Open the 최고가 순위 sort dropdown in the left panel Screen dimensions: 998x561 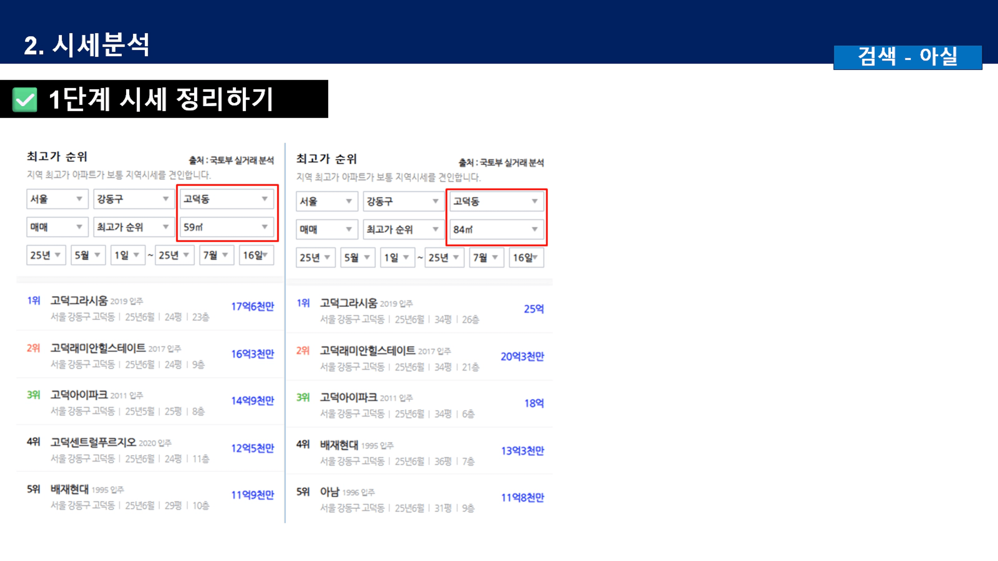[134, 227]
